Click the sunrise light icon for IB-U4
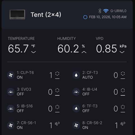The width and height of the screenshot is (135, 135). [76, 92]
